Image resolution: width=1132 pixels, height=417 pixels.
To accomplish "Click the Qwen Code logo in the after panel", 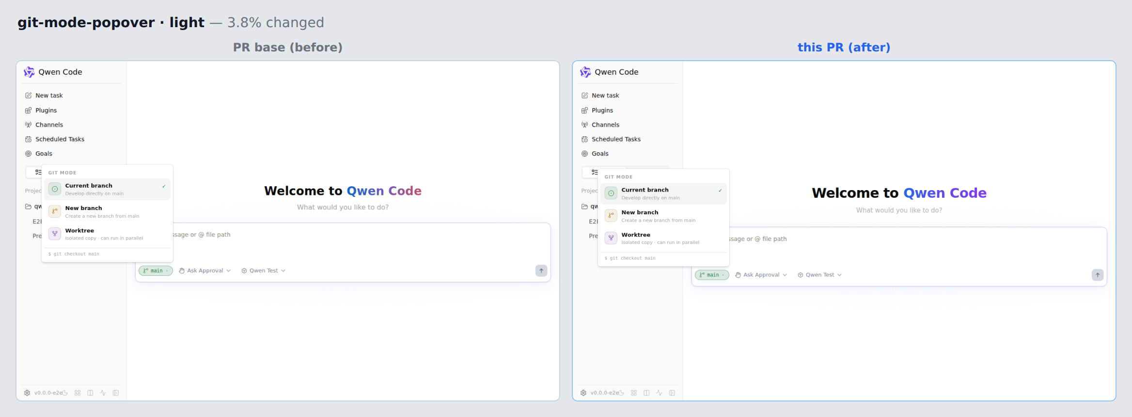I will 585,72.
